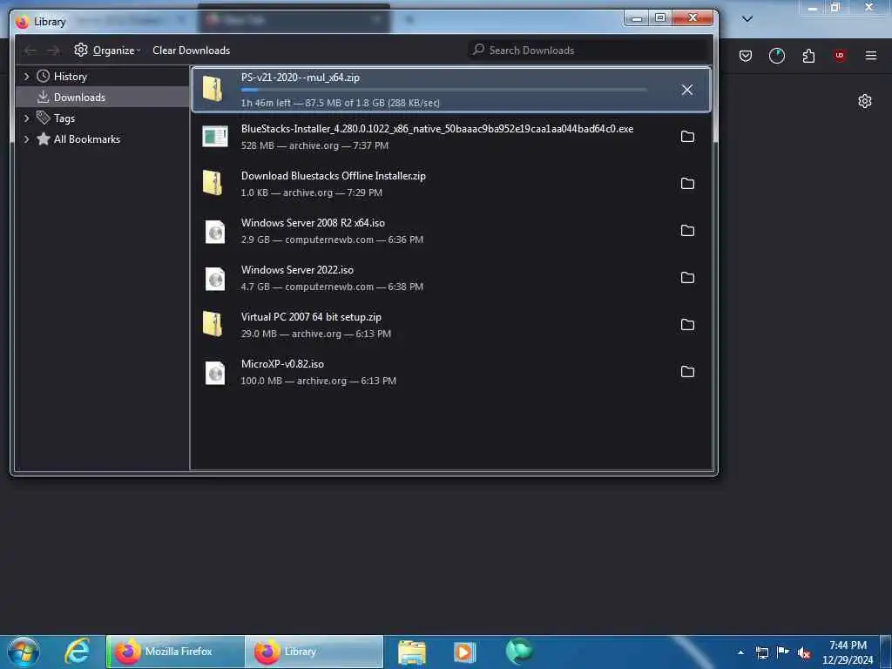Click the Windows Server 2022 disc icon
The height and width of the screenshot is (669, 892).
click(215, 279)
